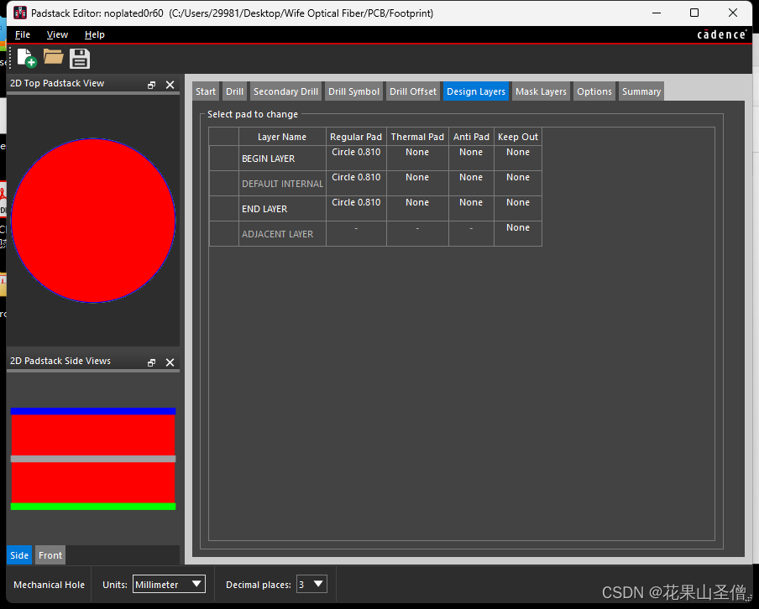Switch to the Drill tab
This screenshot has height=609, width=759.
234,91
